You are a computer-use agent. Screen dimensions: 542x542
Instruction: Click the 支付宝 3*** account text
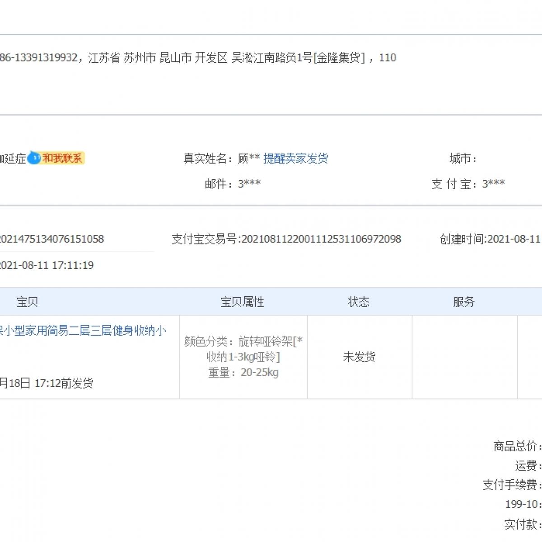click(x=468, y=184)
